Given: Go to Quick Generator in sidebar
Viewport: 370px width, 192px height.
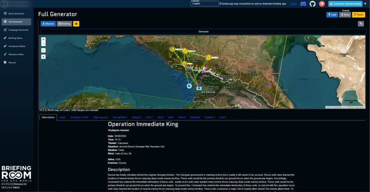Looking at the screenshot, I should (x=16, y=13).
